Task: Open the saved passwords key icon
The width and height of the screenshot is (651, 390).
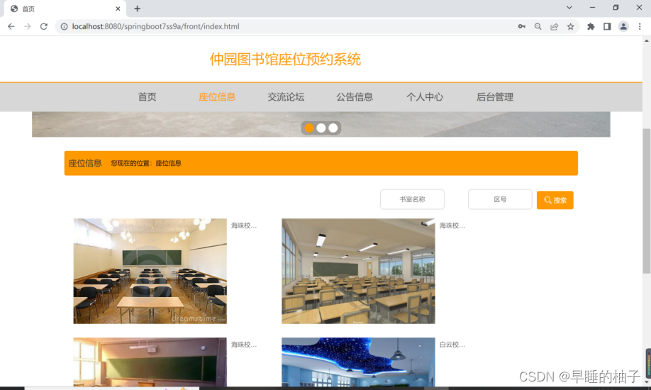Action: 521,26
